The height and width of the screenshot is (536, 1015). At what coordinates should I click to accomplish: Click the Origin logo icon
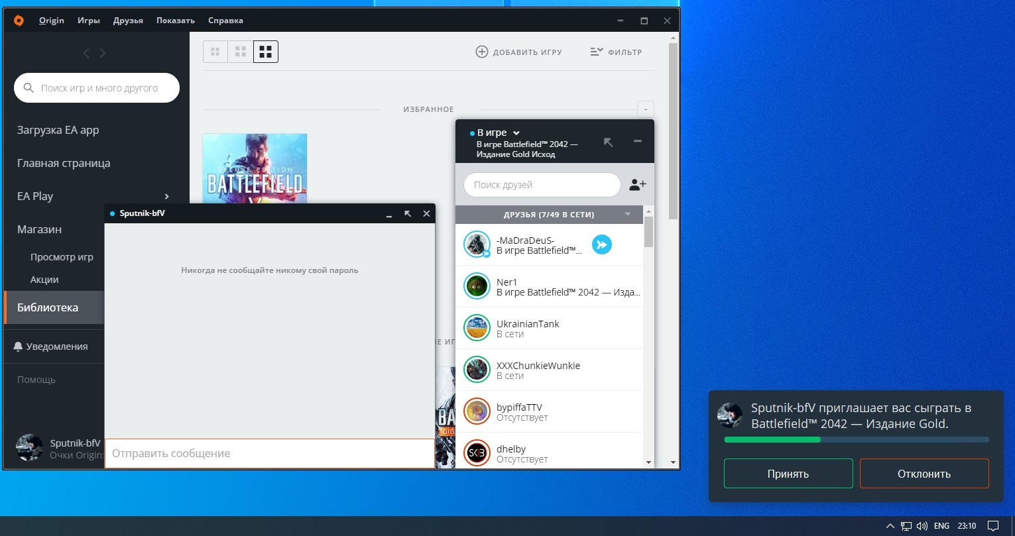click(x=19, y=21)
